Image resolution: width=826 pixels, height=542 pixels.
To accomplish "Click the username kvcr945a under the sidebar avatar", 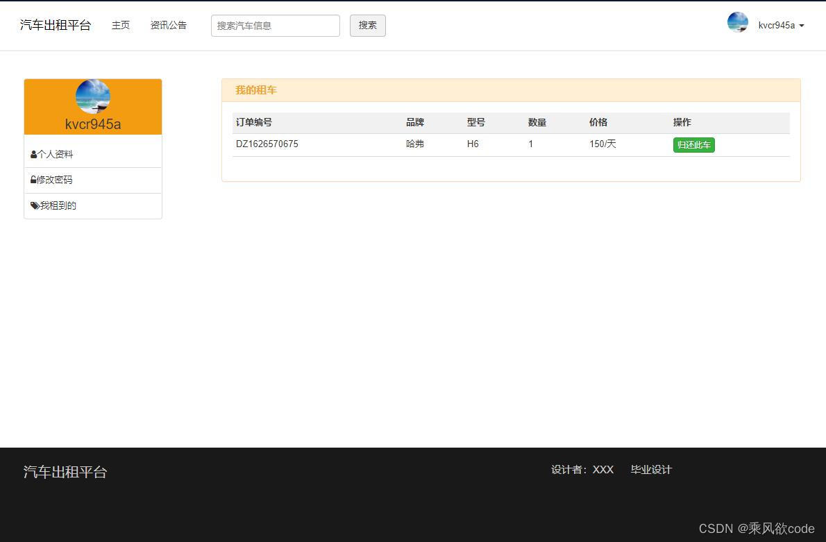I will click(x=92, y=124).
